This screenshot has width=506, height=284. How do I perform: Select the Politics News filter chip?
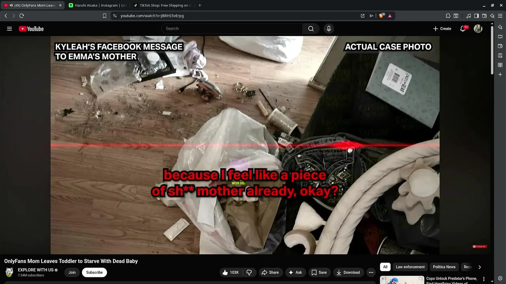(x=444, y=267)
